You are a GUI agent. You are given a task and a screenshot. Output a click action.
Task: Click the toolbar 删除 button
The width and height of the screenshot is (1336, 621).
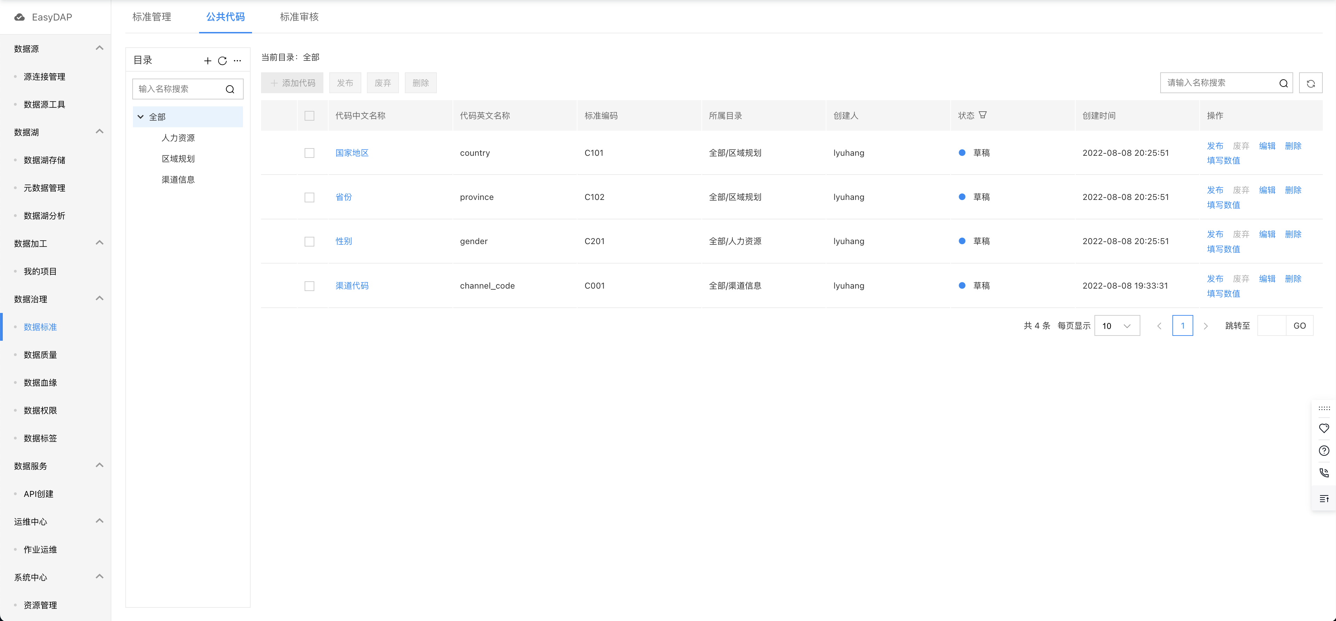pos(421,83)
